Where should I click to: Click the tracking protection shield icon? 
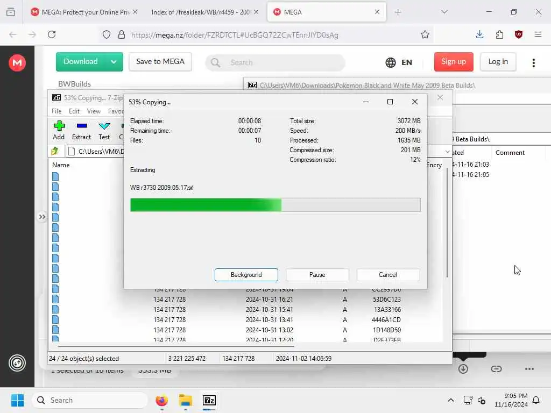tap(107, 35)
